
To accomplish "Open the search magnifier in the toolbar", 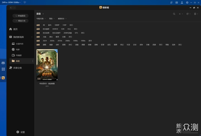I will point(174,14).
